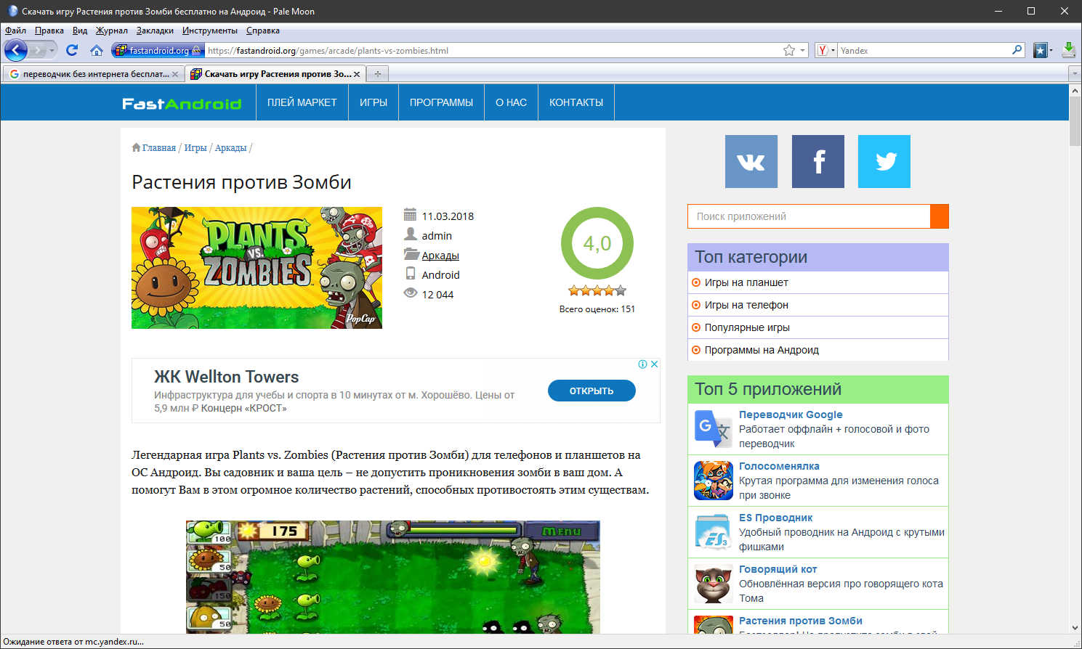The height and width of the screenshot is (649, 1082).
Task: Click the 'Поиск приложений' search field
Action: (x=809, y=216)
